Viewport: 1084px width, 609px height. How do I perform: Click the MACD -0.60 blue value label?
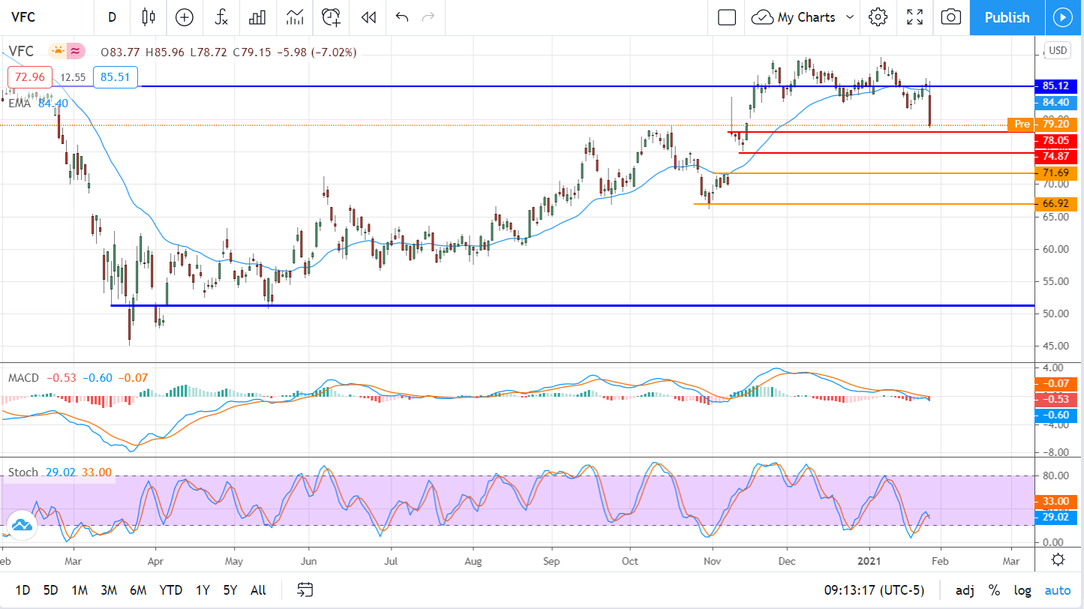coord(1056,415)
